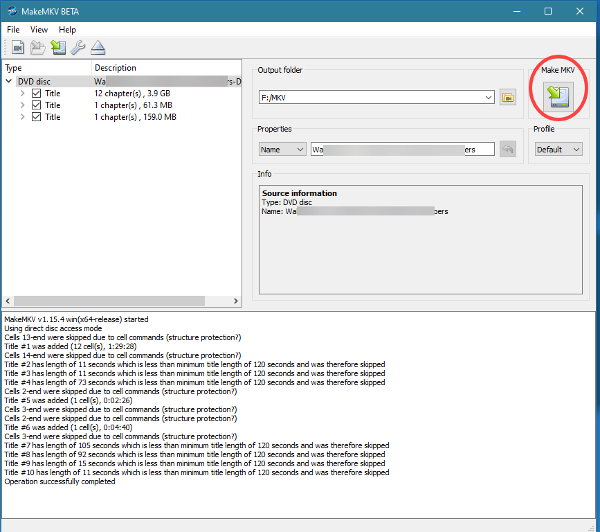Viewport: 600px width, 532px height.
Task: Click the Backup/save toolbar icon with green arrow
Action: click(58, 48)
